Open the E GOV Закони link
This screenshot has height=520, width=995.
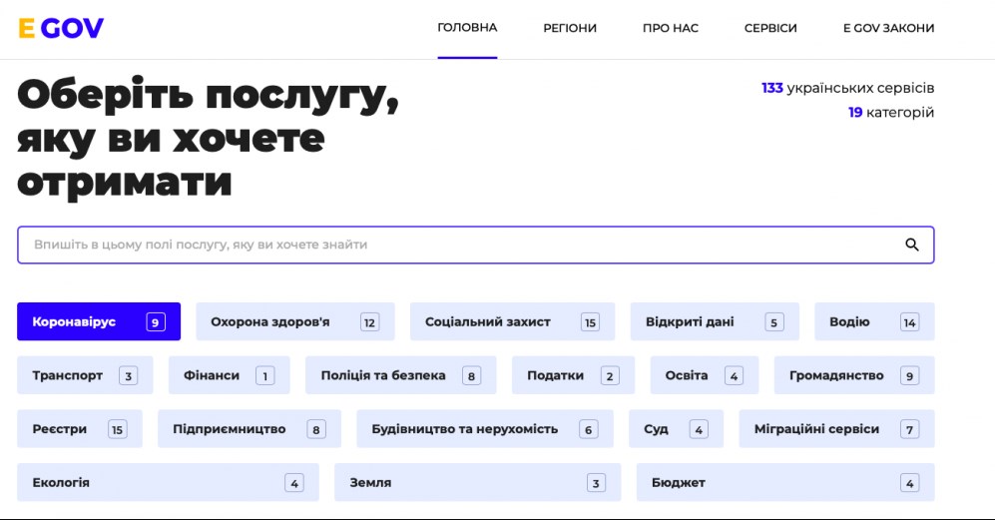coord(888,28)
